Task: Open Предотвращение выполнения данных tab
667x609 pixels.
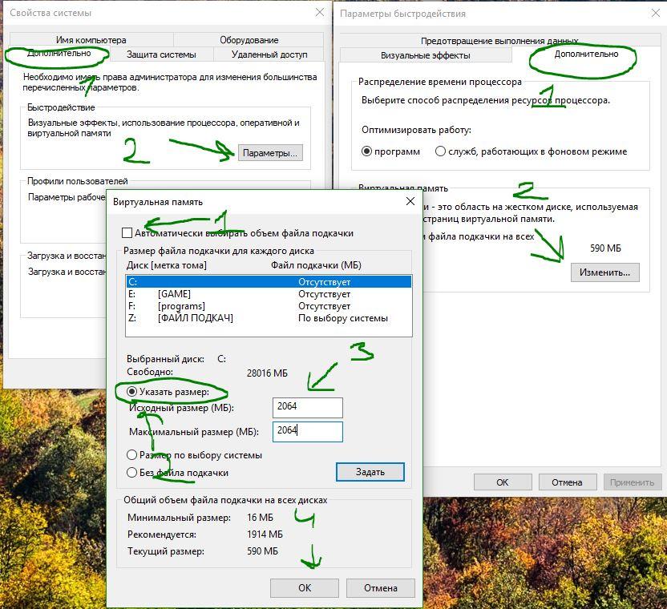Action: (x=499, y=40)
